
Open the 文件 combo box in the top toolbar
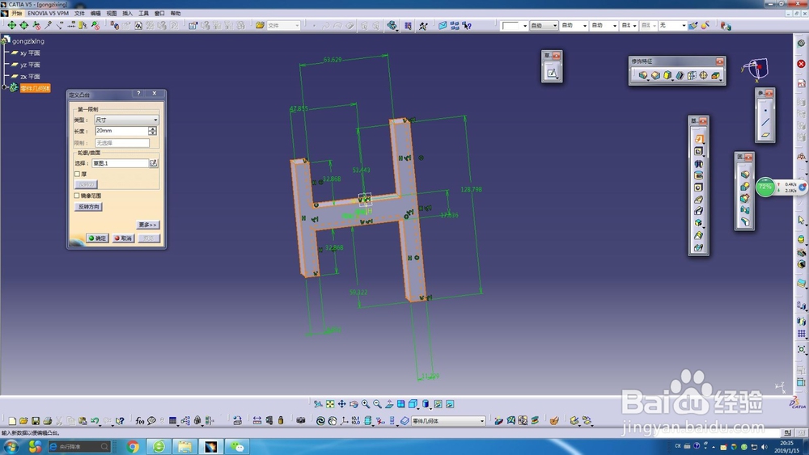(x=283, y=25)
